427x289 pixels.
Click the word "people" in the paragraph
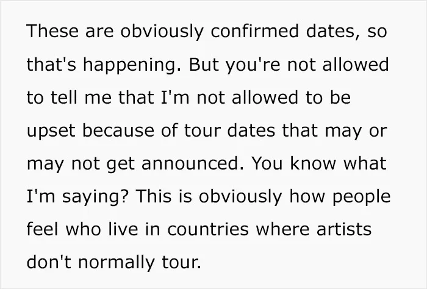click(x=361, y=198)
